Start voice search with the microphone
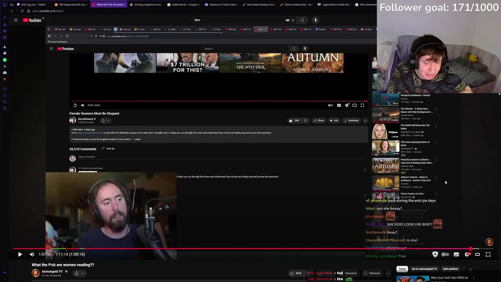Screen dimensions: 501x282 pos(315,20)
